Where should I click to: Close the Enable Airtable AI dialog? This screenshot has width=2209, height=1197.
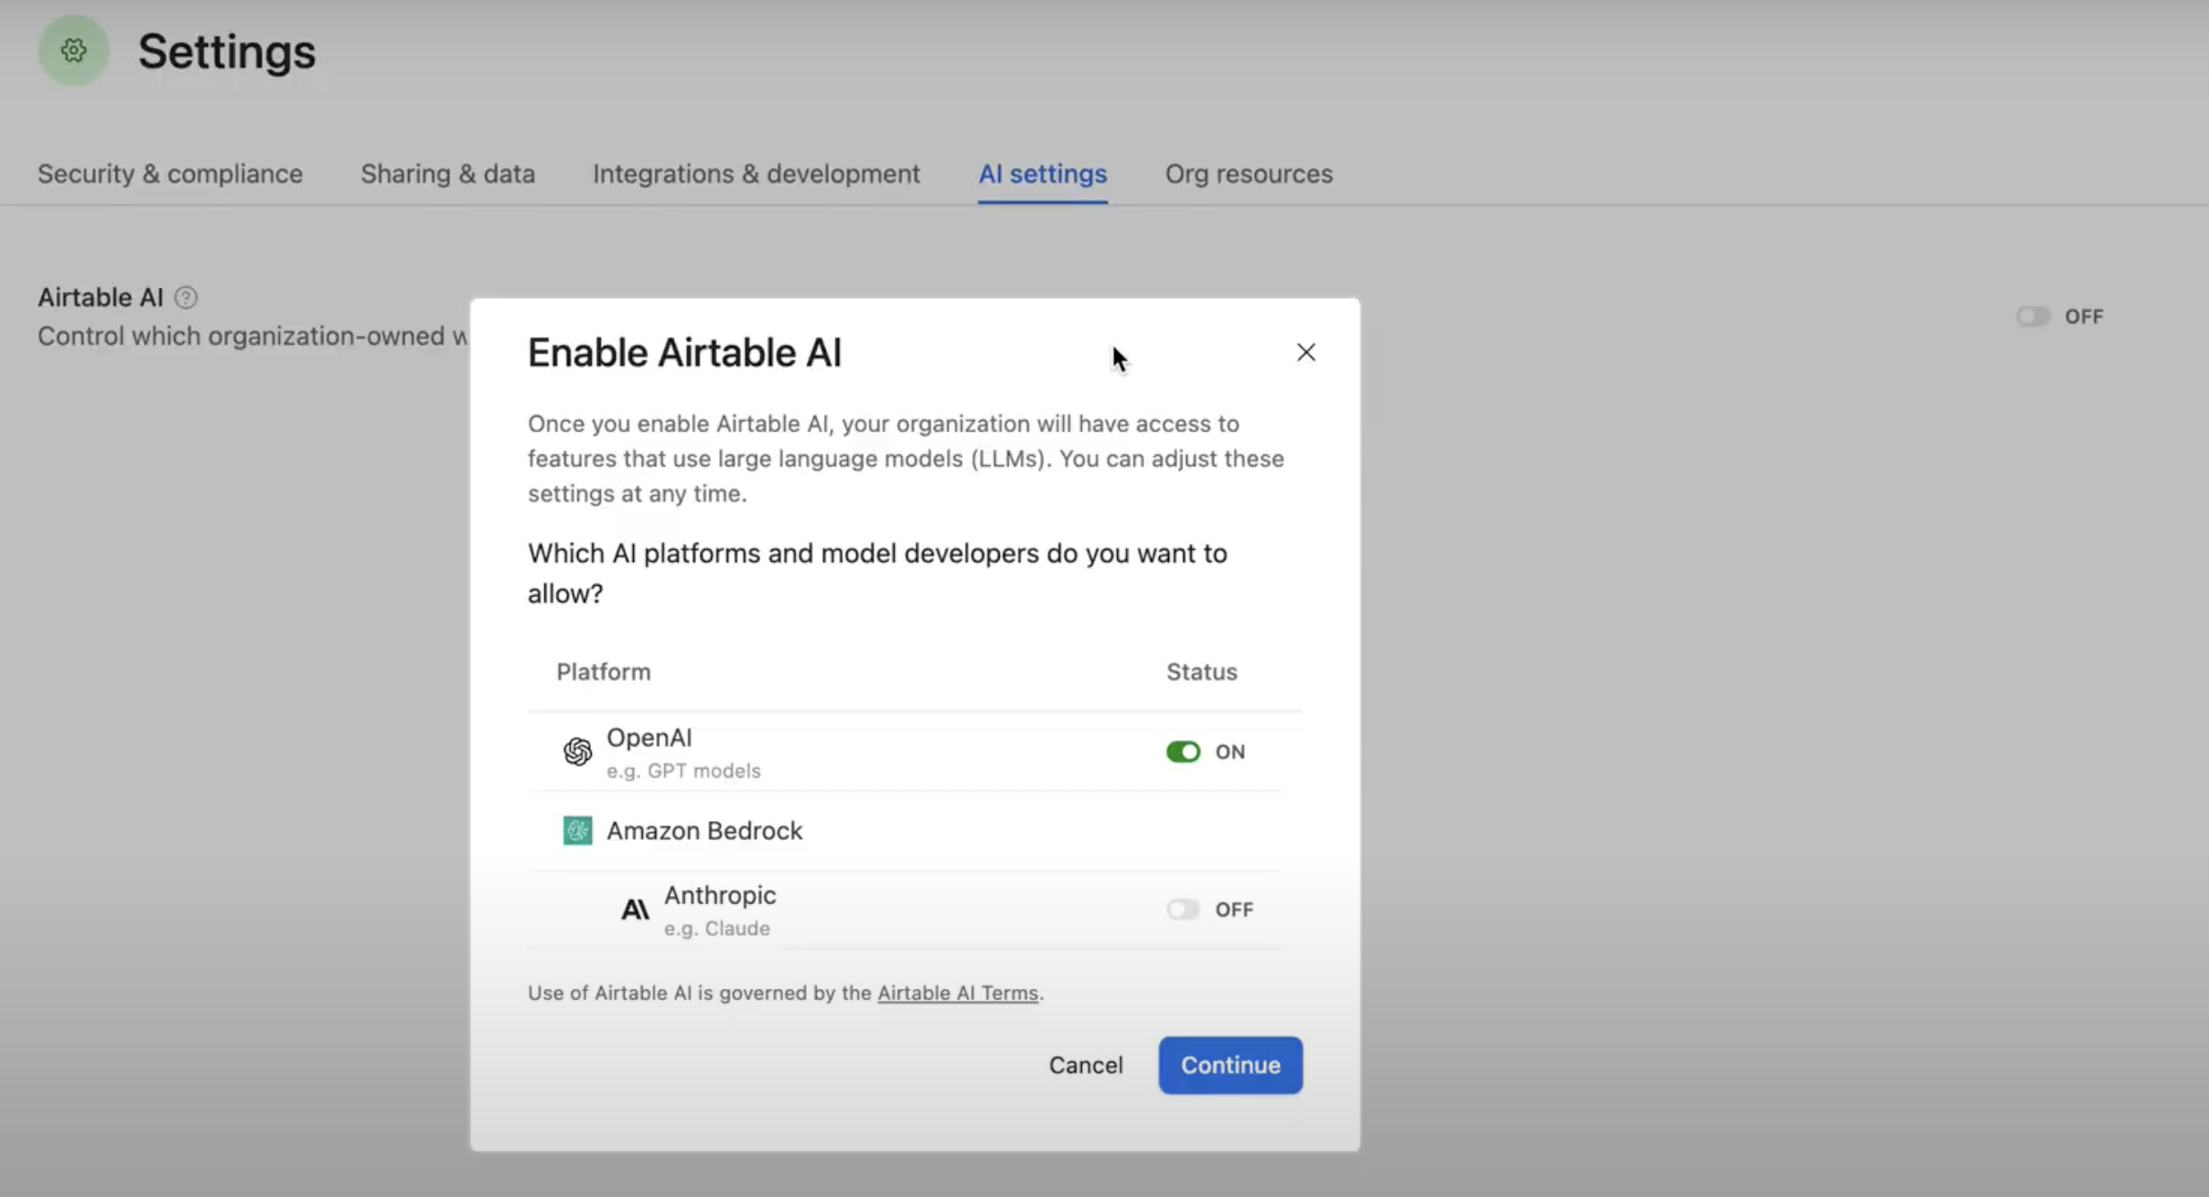[1306, 352]
